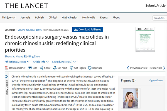Open the Global health menu

(x=70, y=17)
